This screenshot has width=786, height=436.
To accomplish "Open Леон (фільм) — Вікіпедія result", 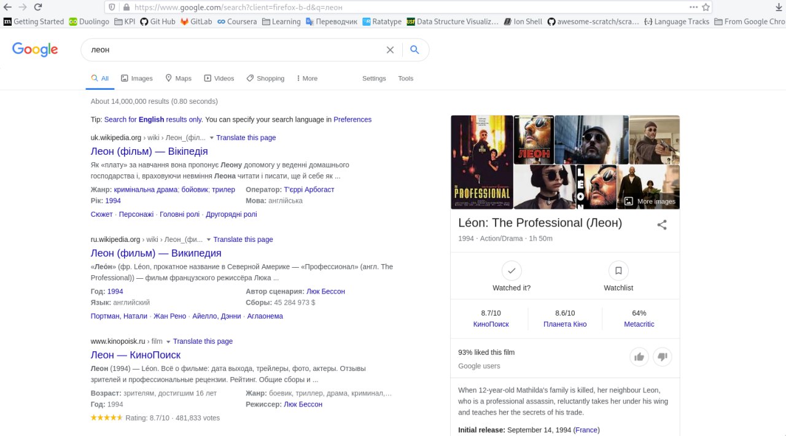I will tap(149, 151).
